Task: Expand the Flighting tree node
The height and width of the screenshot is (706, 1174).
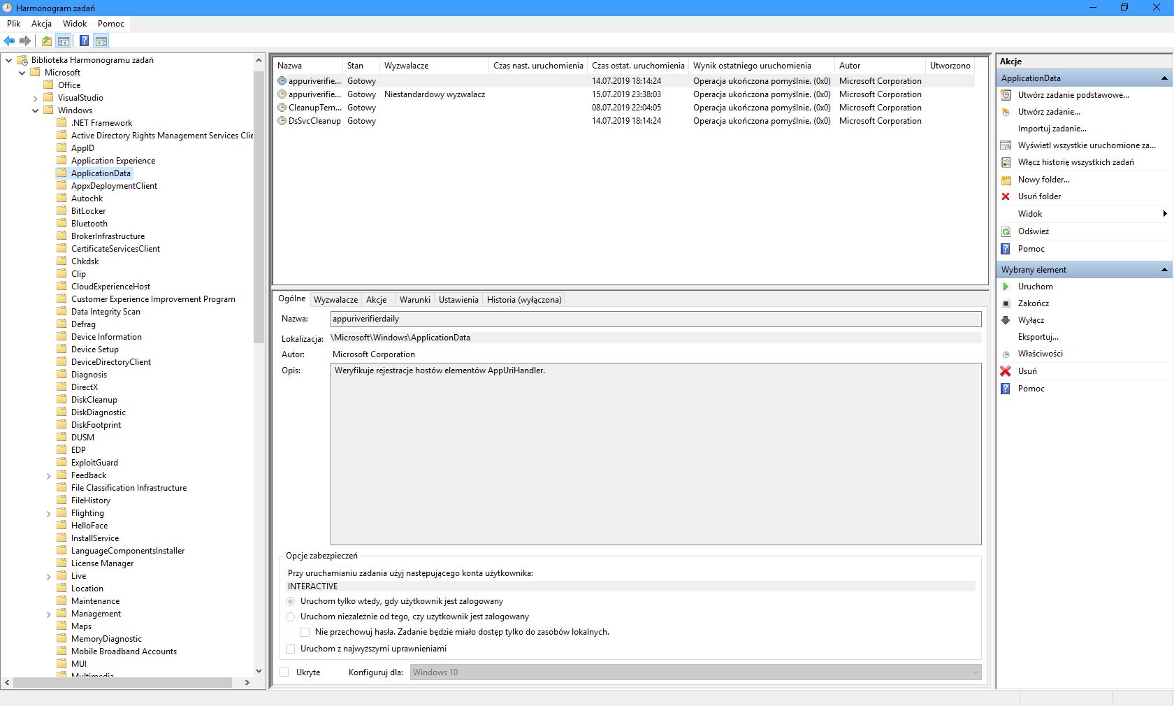Action: coord(48,513)
